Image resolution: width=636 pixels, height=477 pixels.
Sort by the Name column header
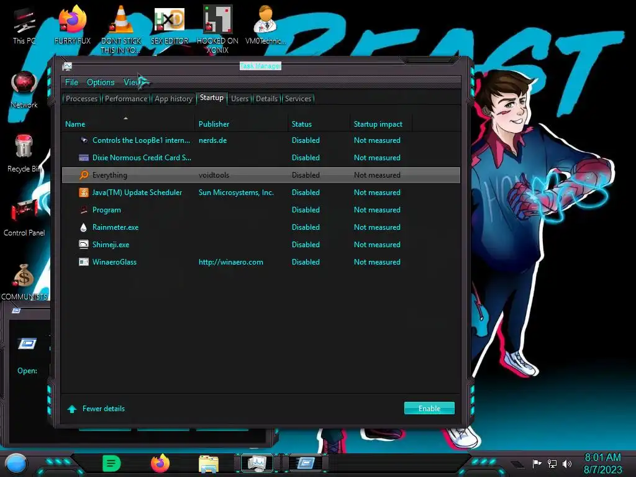(128, 124)
